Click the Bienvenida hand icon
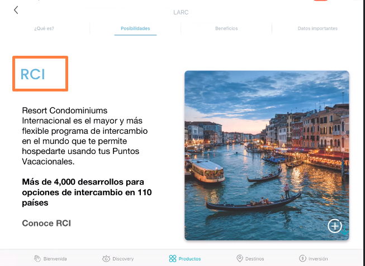 point(37,259)
